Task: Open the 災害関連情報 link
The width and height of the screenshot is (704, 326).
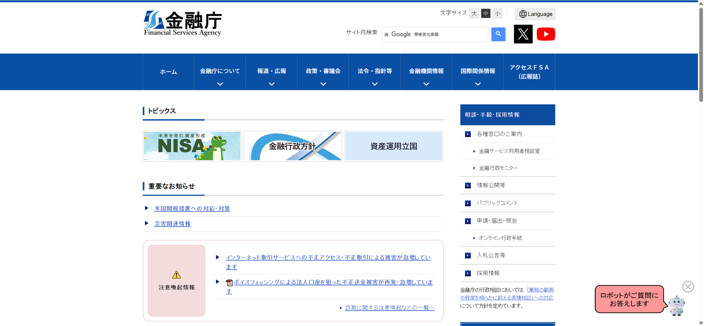Action: click(x=172, y=224)
